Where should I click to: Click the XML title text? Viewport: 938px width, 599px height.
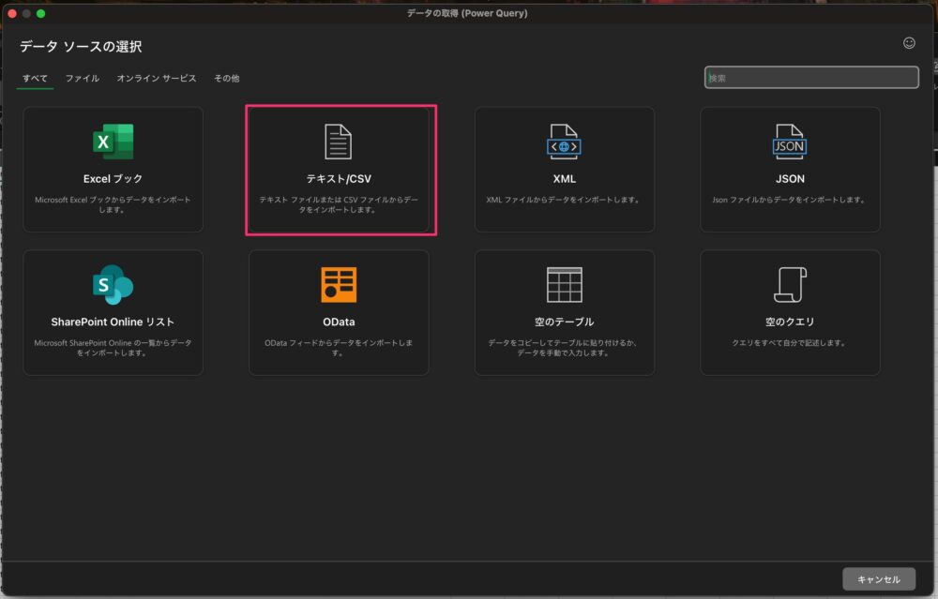click(564, 179)
